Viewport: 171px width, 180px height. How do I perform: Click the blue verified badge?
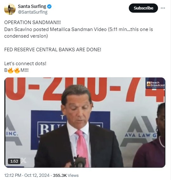[49, 6]
